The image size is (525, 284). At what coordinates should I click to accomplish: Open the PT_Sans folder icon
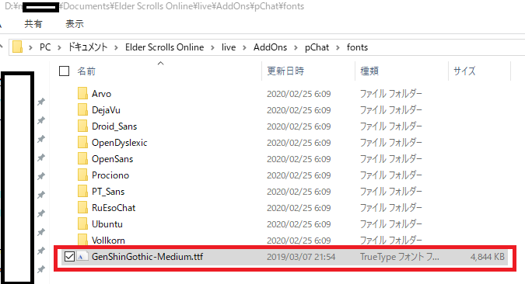pos(82,192)
